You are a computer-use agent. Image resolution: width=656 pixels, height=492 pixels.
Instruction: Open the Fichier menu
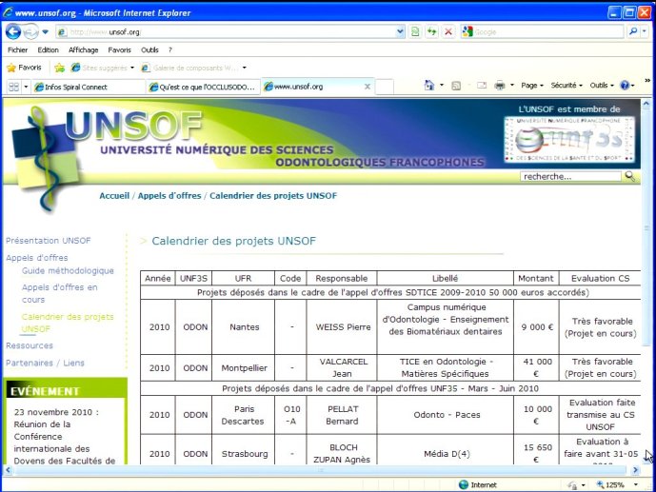pos(17,50)
